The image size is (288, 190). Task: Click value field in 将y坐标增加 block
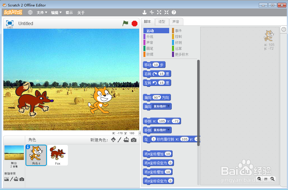(x=168, y=172)
